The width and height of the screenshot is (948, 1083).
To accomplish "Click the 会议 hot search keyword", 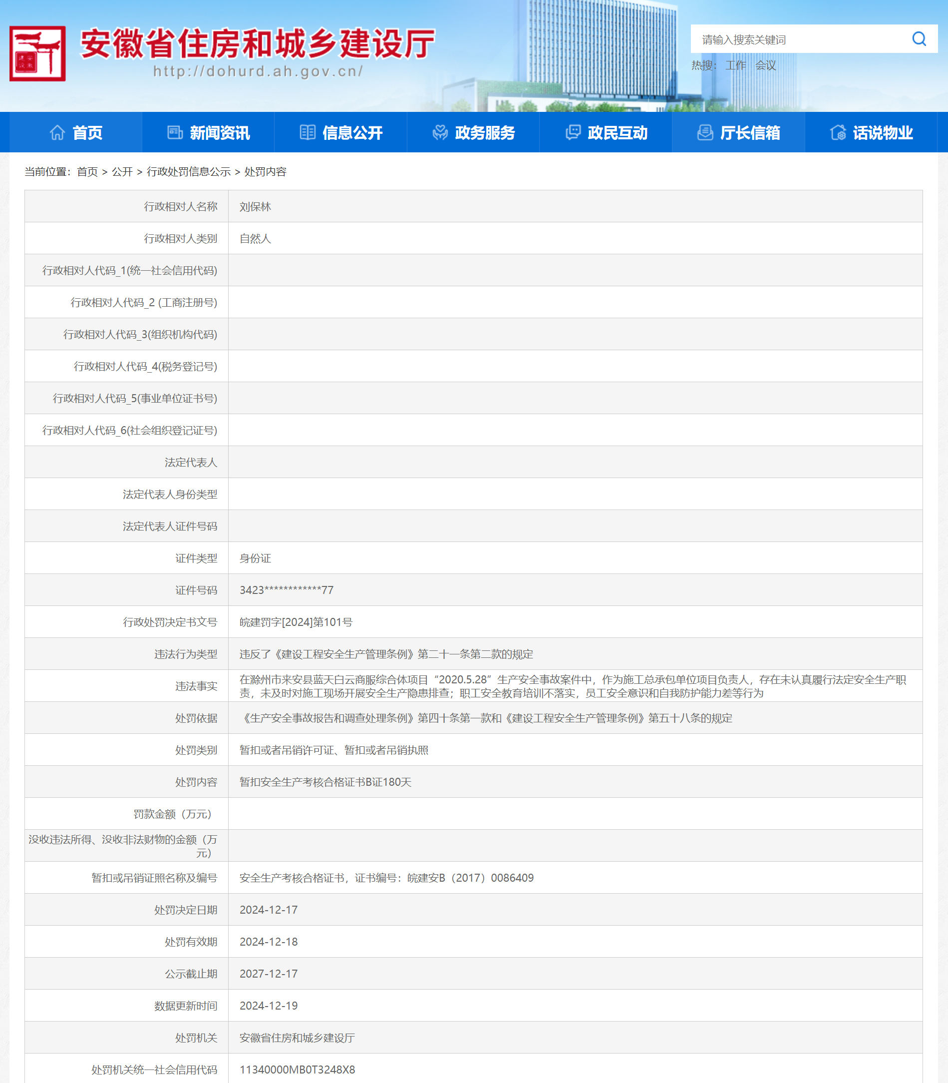I will point(765,65).
